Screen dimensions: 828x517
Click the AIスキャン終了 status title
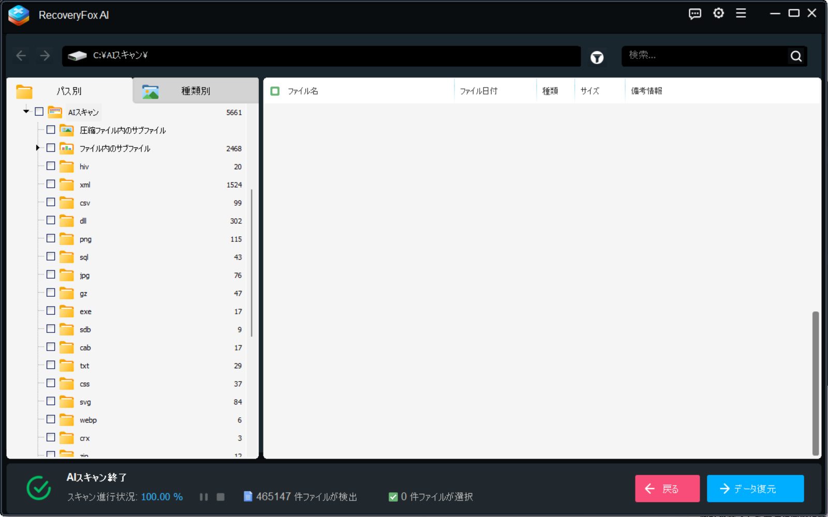point(97,477)
